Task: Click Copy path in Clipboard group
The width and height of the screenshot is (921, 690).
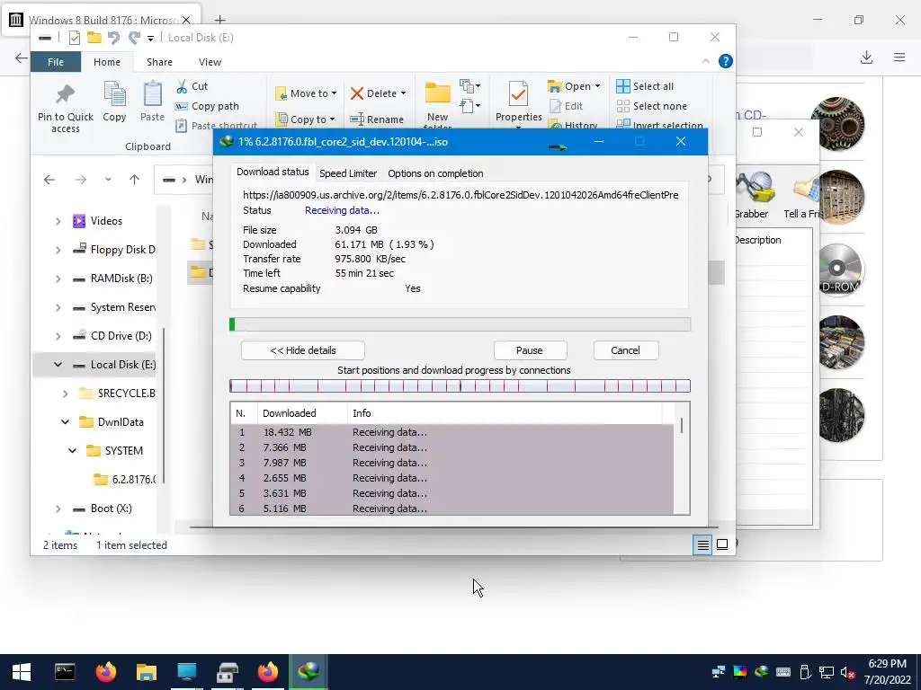Action: (x=208, y=106)
